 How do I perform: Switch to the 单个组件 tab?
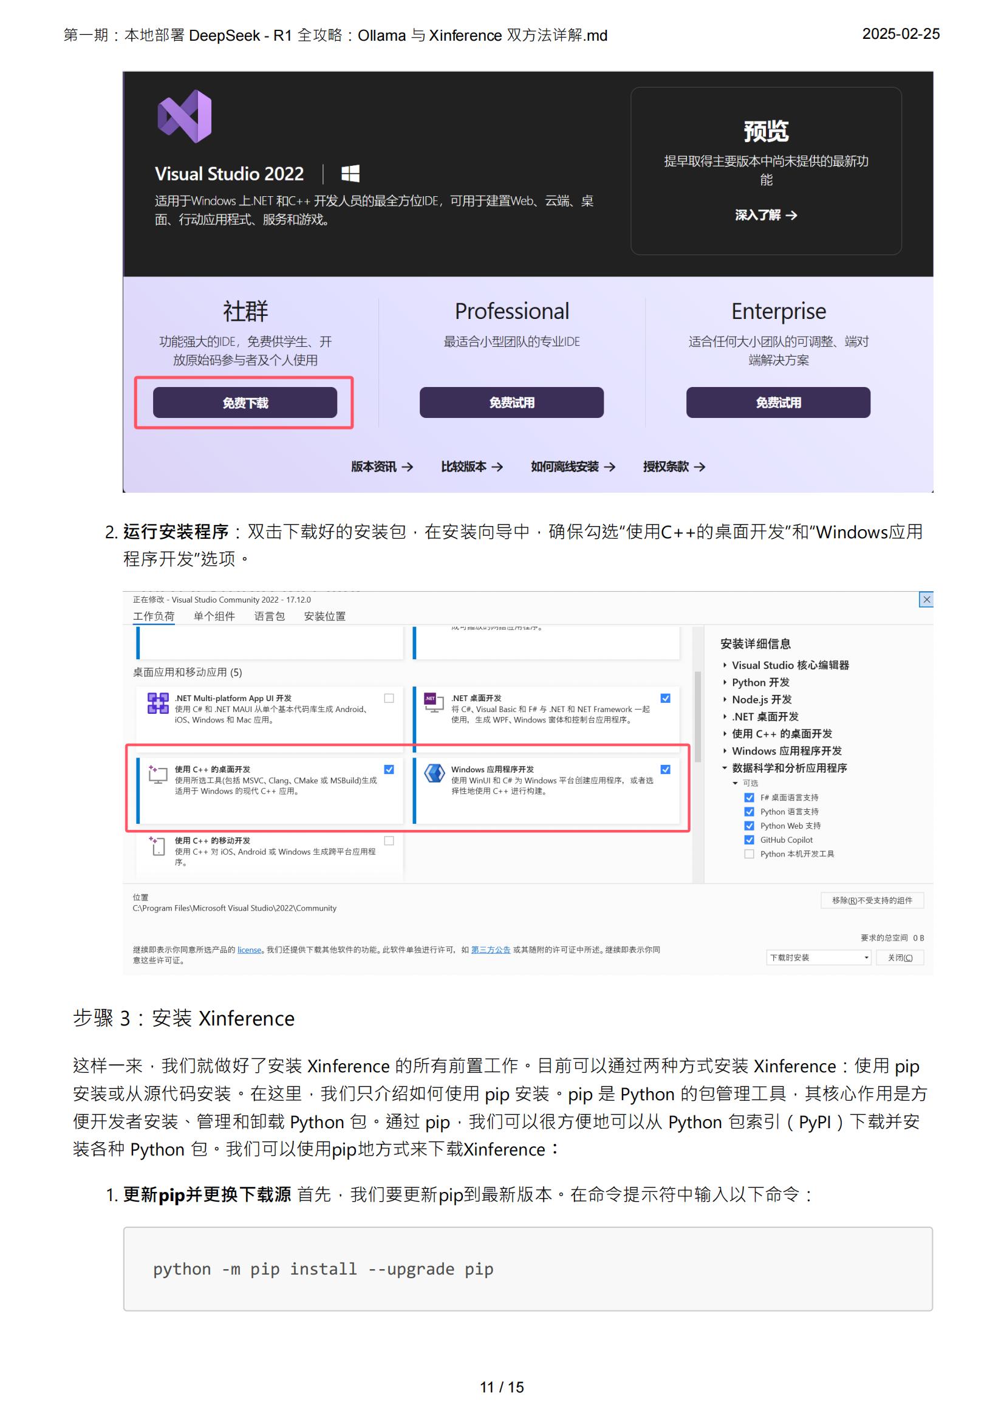click(214, 616)
